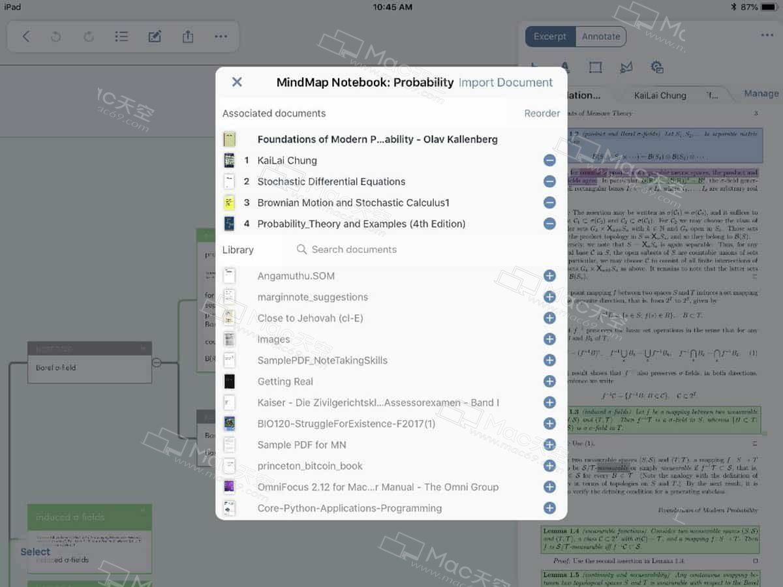Select Brownian Motion and Stochastic Calculus1 row
Image resolution: width=783 pixels, height=587 pixels.
pyautogui.click(x=391, y=203)
